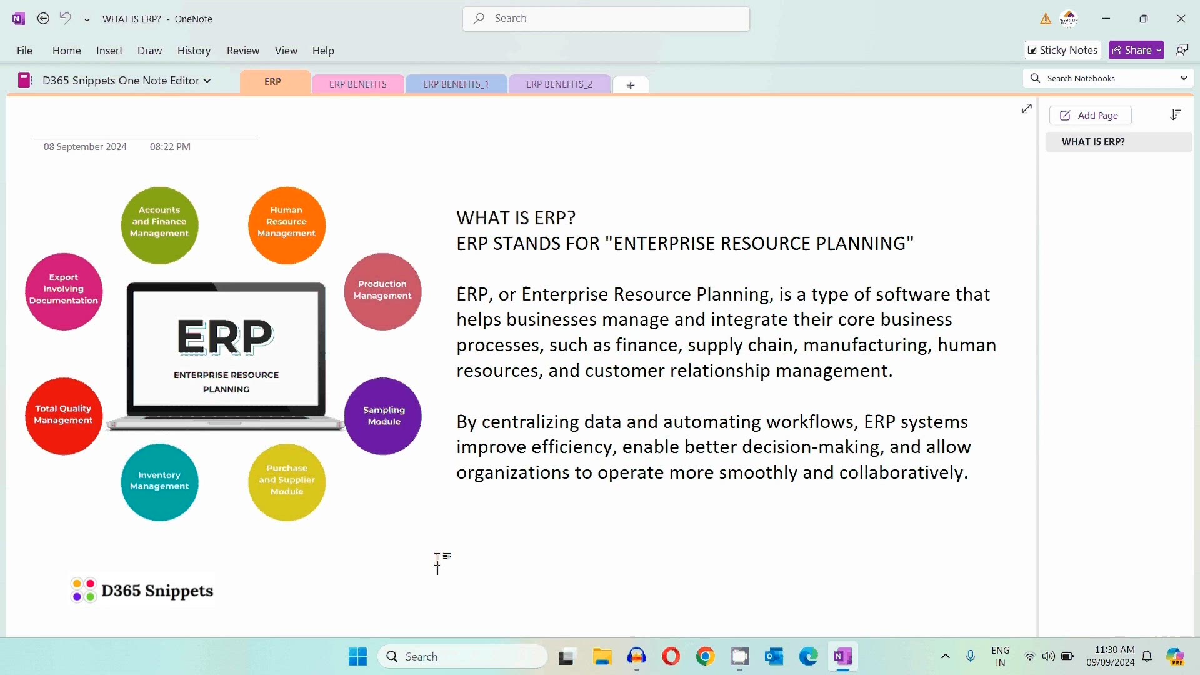Click the page time 08:22 PM
1200x675 pixels.
[170, 147]
